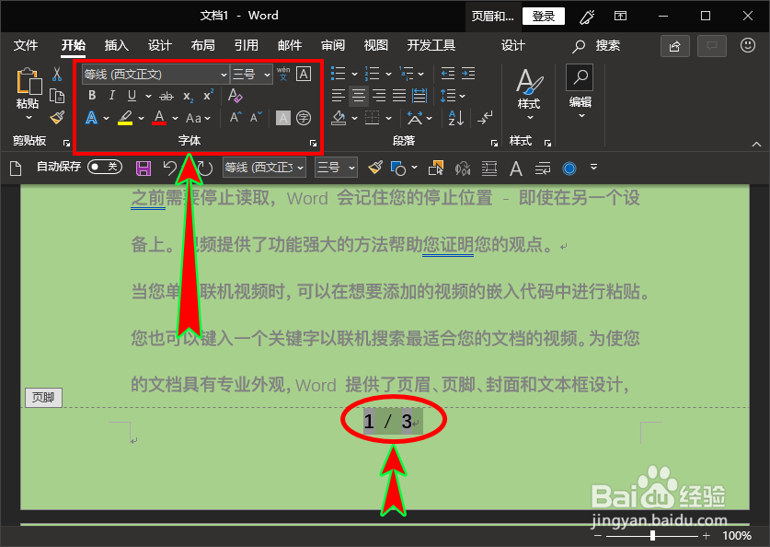This screenshot has width=770, height=547.
Task: Open Borders dropdown arrow
Action: [x=388, y=118]
